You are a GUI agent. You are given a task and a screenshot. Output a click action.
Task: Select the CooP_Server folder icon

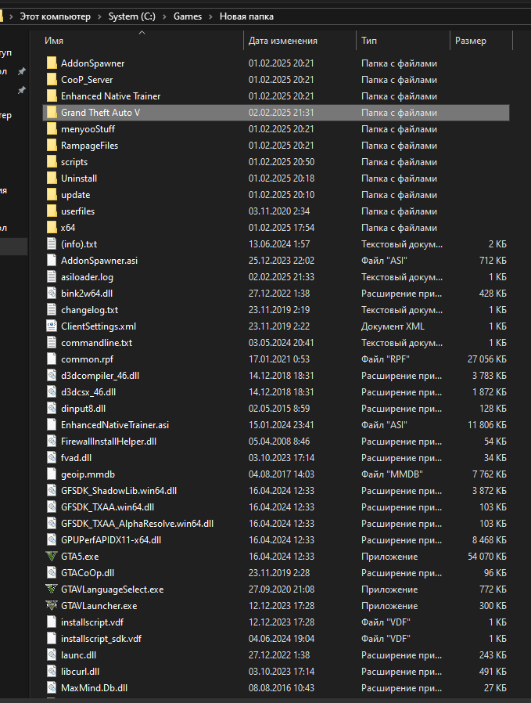(52, 80)
